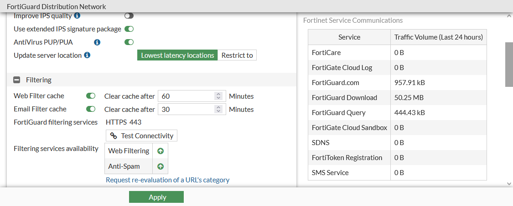Click Email Filter cache minutes stepper
The height and width of the screenshot is (206, 513).
coord(218,109)
